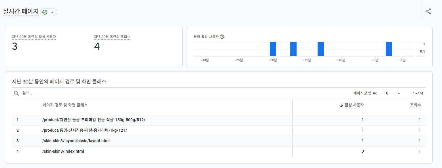Click the share icon at top right
The width and height of the screenshot is (442, 168).
point(428,11)
